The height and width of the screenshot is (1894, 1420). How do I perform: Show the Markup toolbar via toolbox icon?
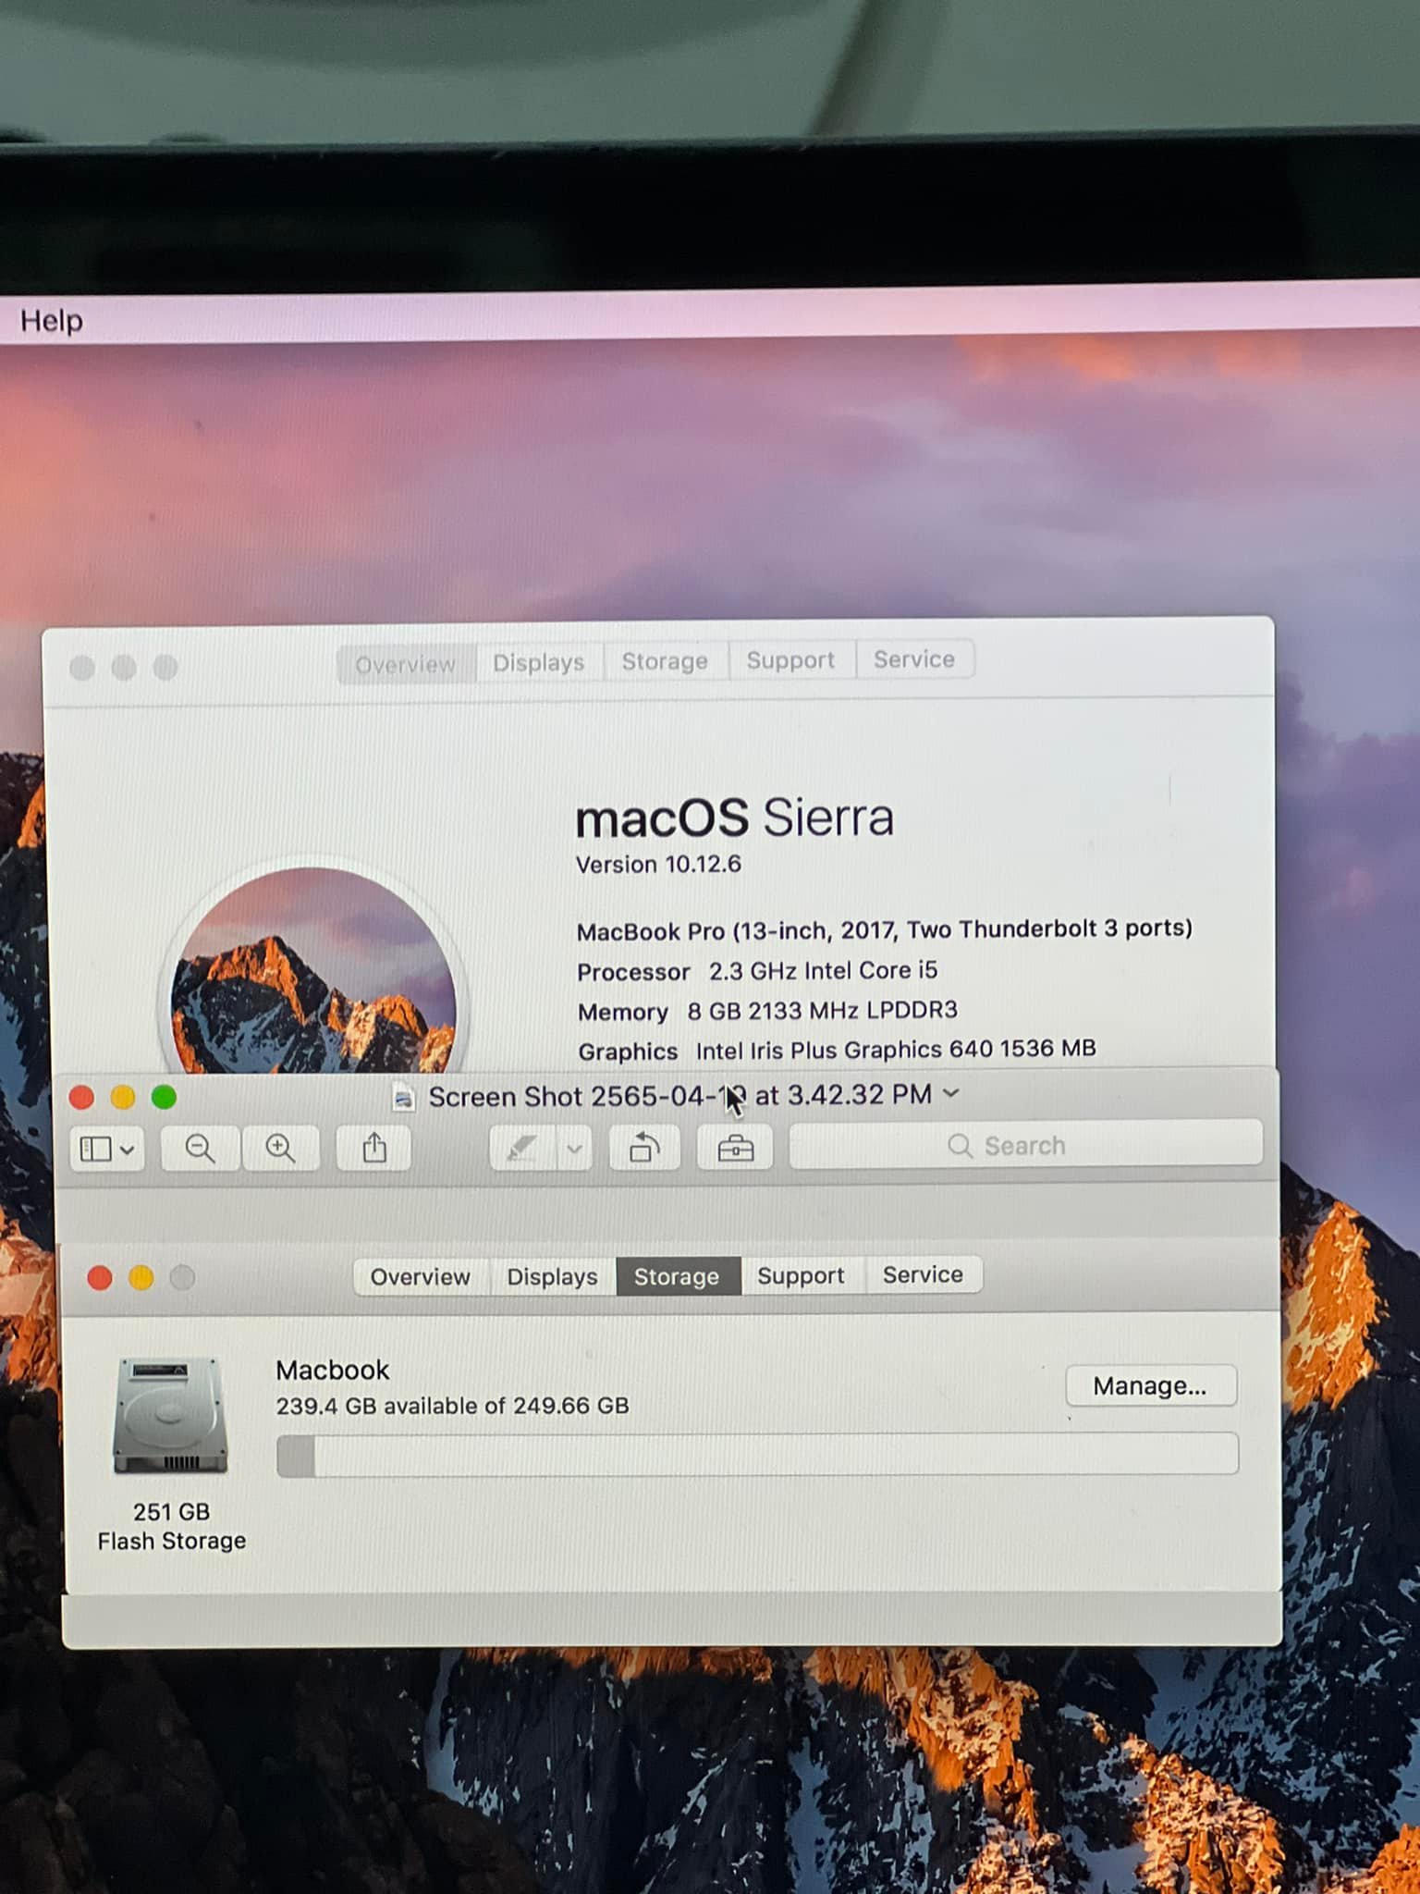735,1149
